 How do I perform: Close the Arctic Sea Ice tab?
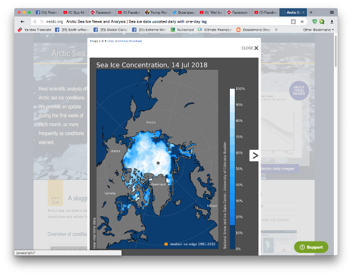303,12
